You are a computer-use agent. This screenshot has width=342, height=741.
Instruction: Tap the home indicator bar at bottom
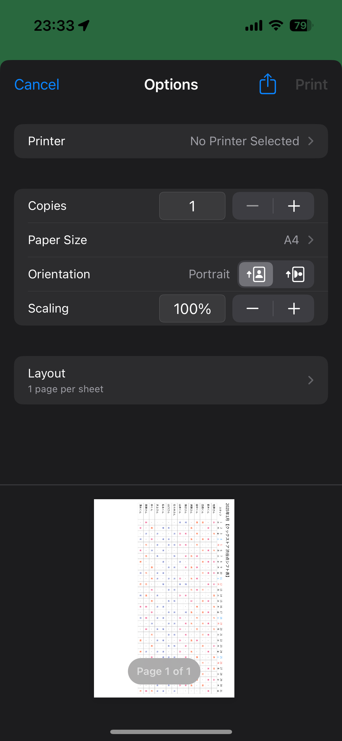pos(171,732)
